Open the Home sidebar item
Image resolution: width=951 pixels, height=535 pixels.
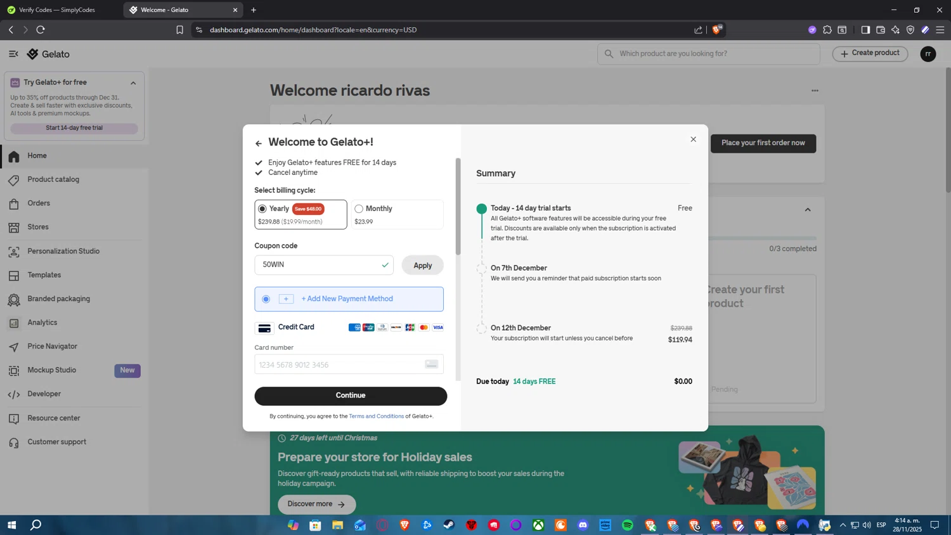point(37,156)
